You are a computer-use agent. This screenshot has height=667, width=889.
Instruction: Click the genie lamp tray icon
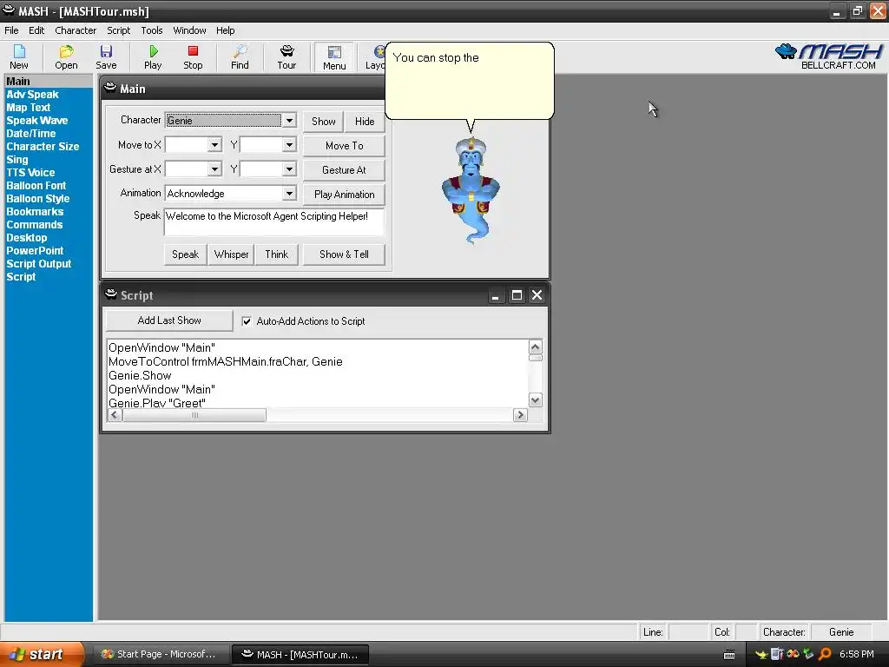click(x=761, y=655)
